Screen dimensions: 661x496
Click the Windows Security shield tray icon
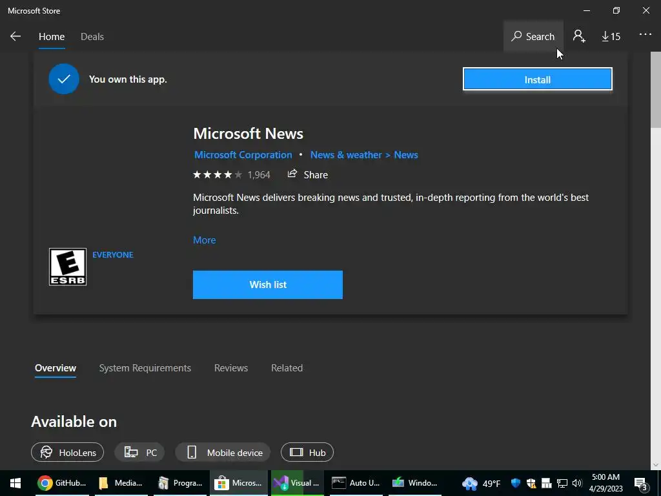pyautogui.click(x=515, y=483)
